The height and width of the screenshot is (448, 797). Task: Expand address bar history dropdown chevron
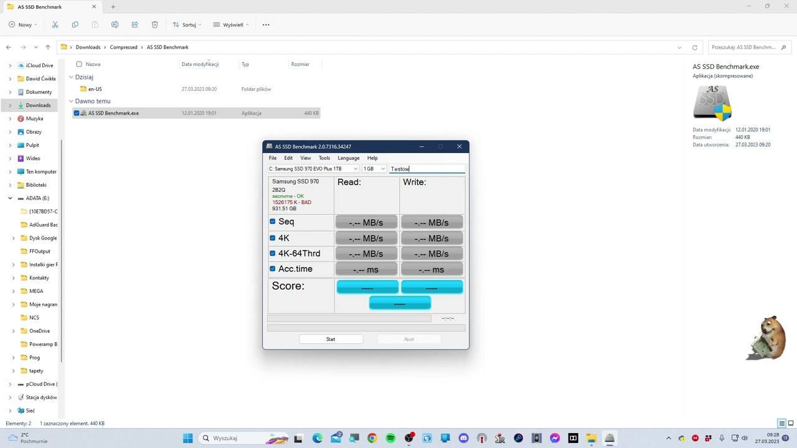click(679, 47)
